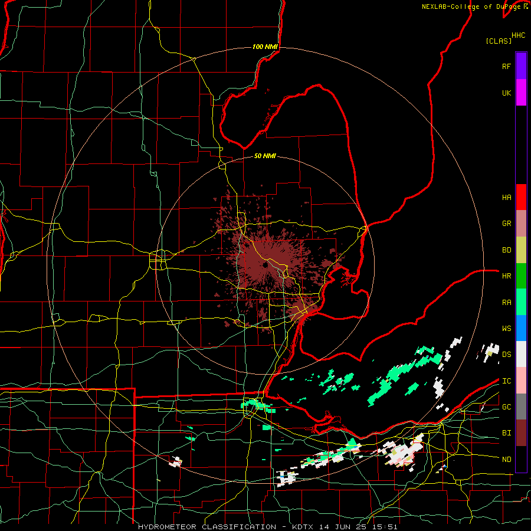Click the "KDTX" radar site identifier
This screenshot has height=531, width=531.
click(x=303, y=527)
